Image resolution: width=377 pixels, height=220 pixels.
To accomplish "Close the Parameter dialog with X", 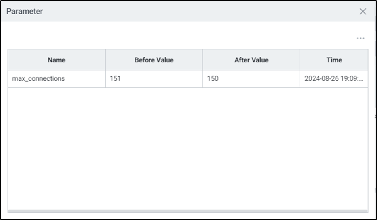I will 363,12.
